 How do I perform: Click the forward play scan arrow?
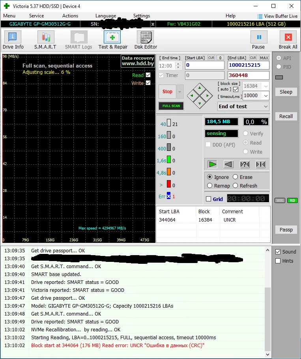pos(213,164)
